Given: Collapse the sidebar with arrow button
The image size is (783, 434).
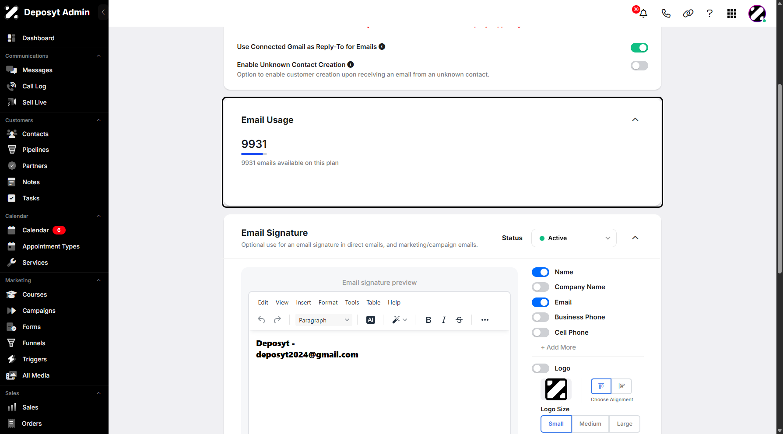Looking at the screenshot, I should pos(103,12).
